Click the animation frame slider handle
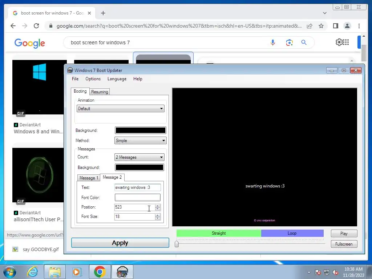The image size is (372, 279). point(177,244)
